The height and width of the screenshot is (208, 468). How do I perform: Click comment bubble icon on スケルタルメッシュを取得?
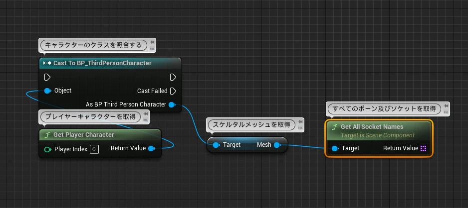300,128
